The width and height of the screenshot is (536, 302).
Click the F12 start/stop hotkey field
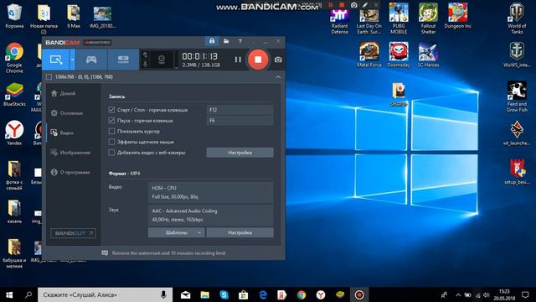pos(240,110)
